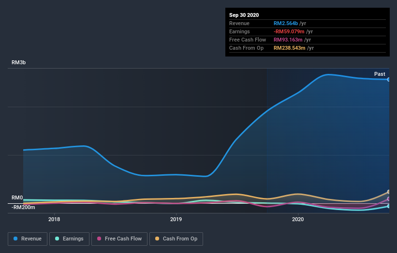
Task: Click the 2019 x-axis label
Action: [176, 219]
